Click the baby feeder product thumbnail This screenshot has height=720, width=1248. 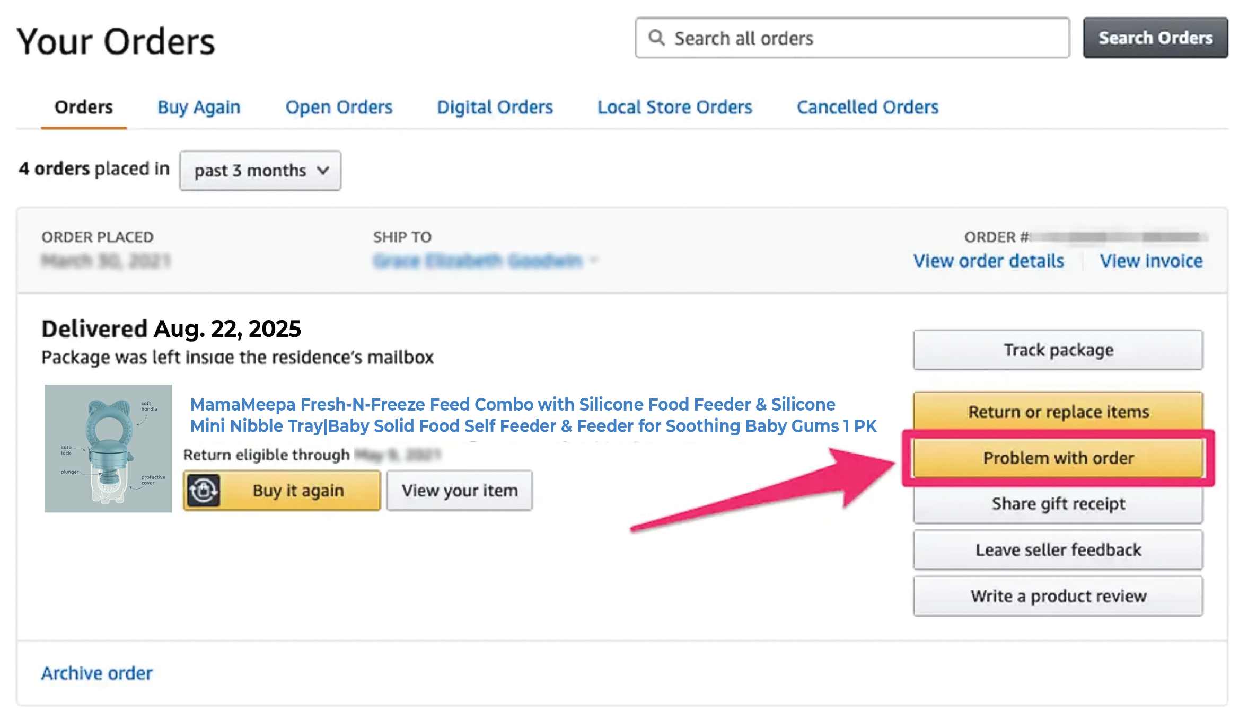(108, 448)
